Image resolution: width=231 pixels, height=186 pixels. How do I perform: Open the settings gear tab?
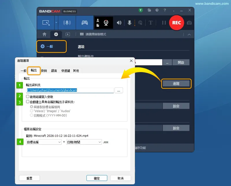(x=56, y=34)
